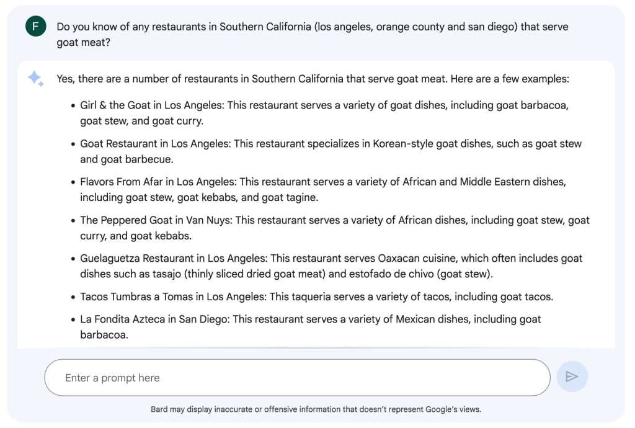
Task: Click the Girl & the Goat restaurant entry
Action: [324, 113]
